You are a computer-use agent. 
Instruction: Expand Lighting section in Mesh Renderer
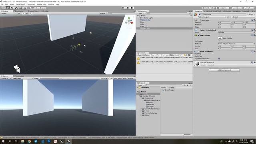coord(194,54)
